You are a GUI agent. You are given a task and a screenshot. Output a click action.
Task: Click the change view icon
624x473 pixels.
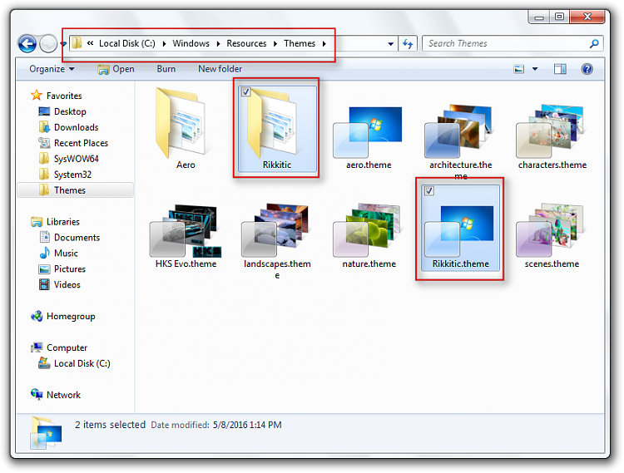point(519,69)
